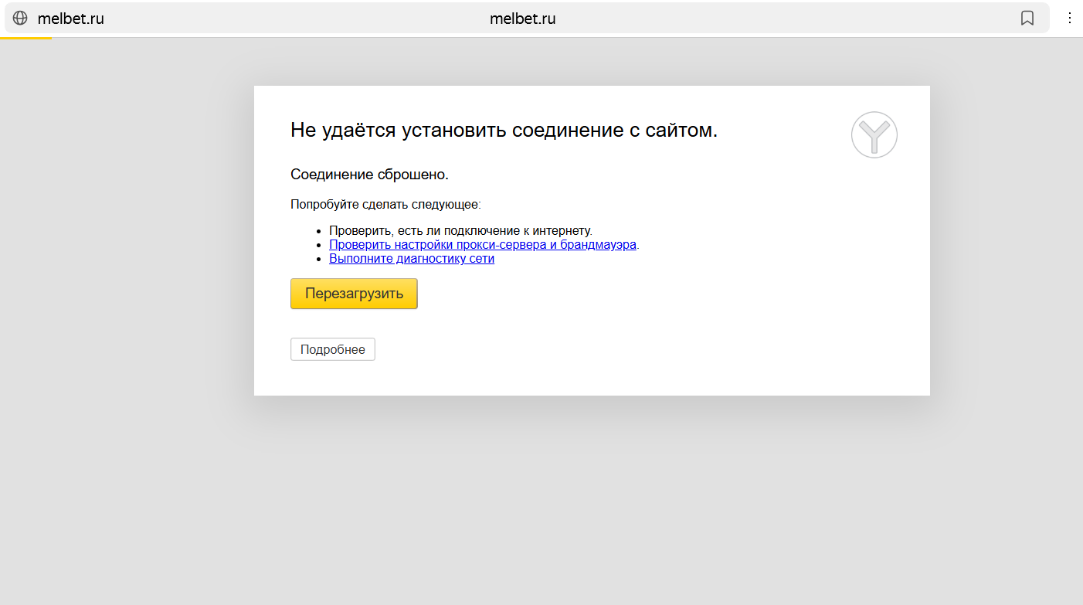Screen dimensions: 1083x605
Task: Click the Перезагрузить reload button
Action: pos(354,294)
